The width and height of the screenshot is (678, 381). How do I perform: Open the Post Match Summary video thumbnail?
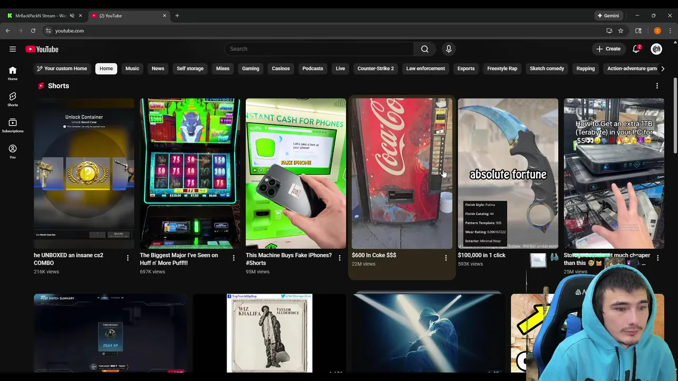110,333
